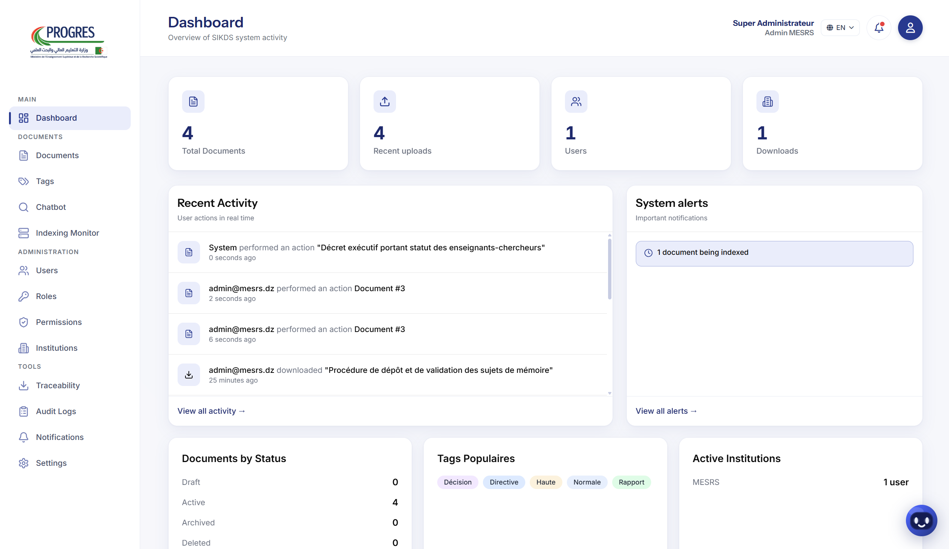Navigate to Permissions in sidebar
Screen dimensions: 949x549
[70, 322]
